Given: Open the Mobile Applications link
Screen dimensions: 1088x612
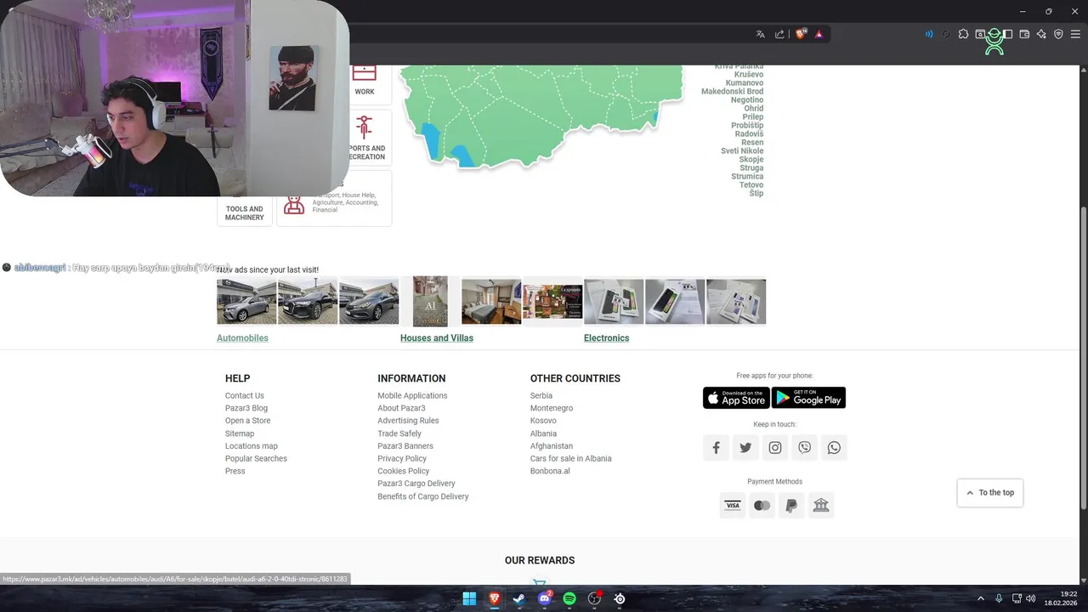Looking at the screenshot, I should click(x=412, y=395).
